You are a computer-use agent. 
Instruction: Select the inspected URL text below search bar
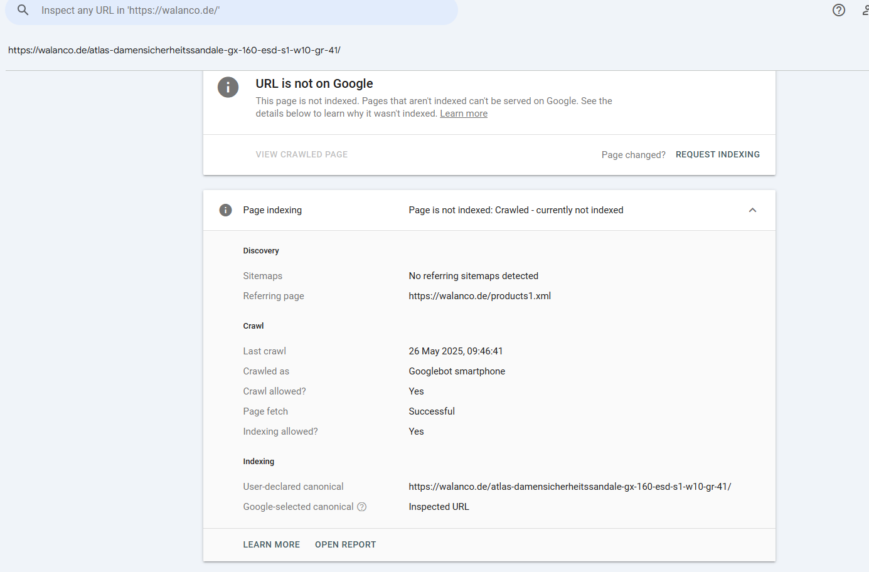[174, 50]
